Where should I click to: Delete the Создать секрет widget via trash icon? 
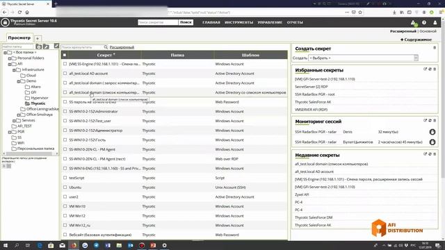pyautogui.click(x=434, y=48)
